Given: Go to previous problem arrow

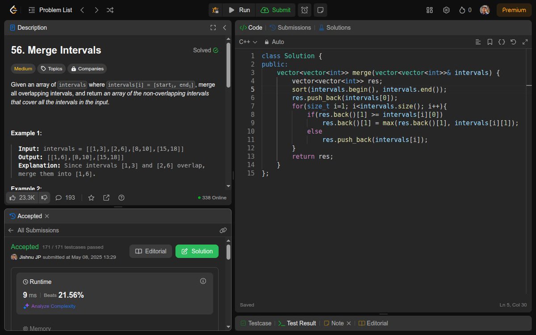Looking at the screenshot, I should (x=82, y=10).
